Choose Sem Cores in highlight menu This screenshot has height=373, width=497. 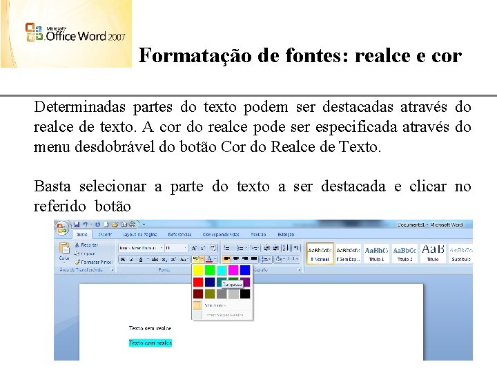pos(223,305)
